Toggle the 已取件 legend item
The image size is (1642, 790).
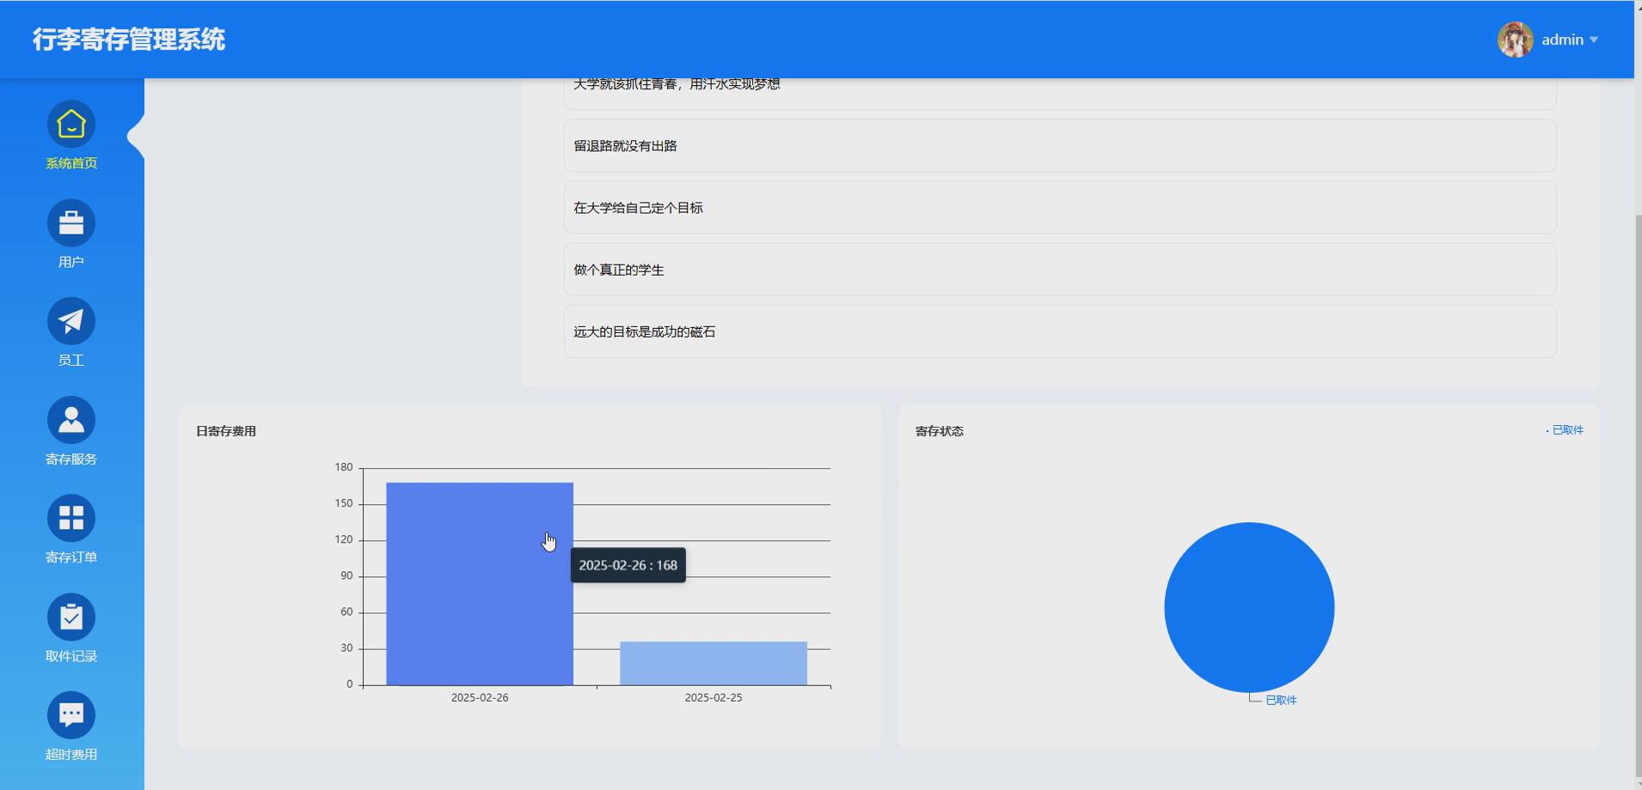pos(1565,430)
